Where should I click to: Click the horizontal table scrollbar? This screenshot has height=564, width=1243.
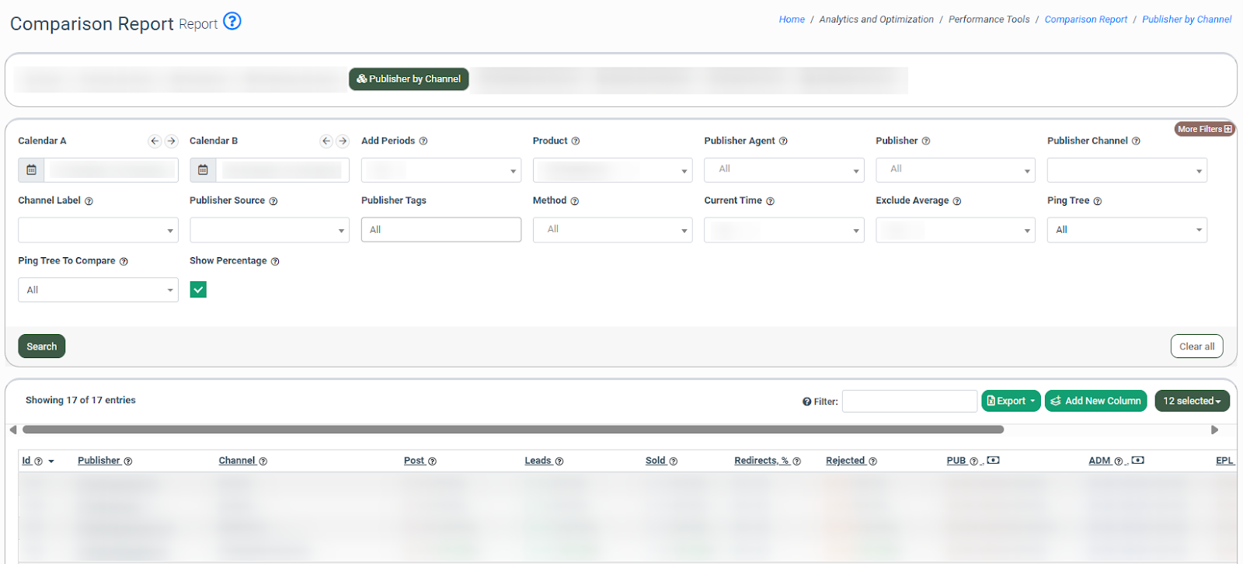click(x=513, y=430)
